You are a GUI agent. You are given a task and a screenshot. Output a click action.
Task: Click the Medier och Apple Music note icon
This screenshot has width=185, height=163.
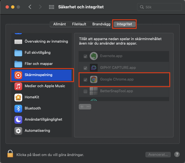(x=18, y=86)
